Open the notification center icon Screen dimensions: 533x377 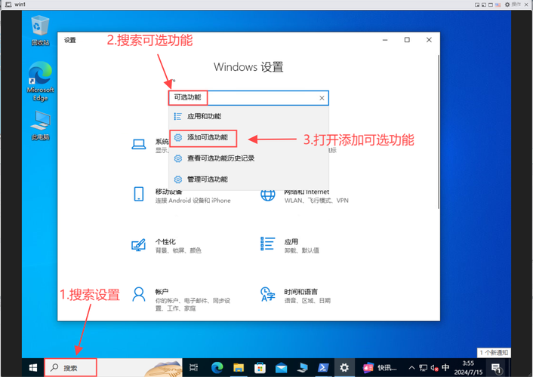pos(496,368)
